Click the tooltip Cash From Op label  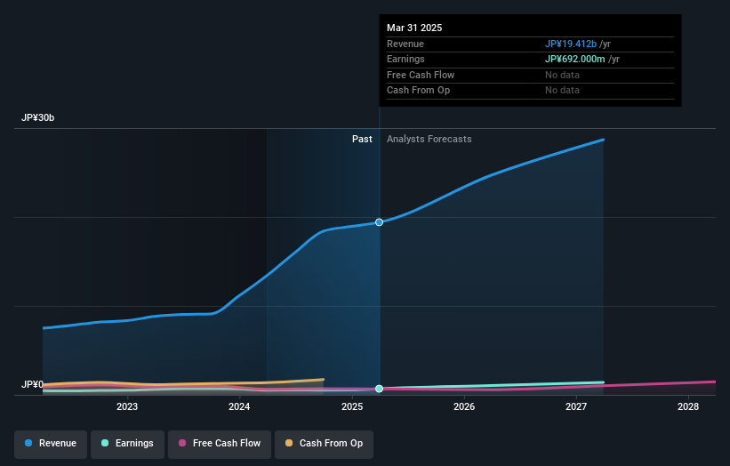pos(418,91)
